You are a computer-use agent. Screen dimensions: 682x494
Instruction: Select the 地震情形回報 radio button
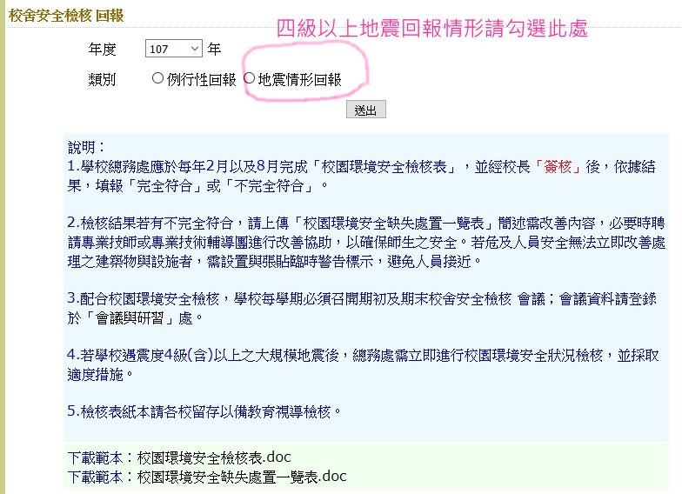(x=249, y=78)
